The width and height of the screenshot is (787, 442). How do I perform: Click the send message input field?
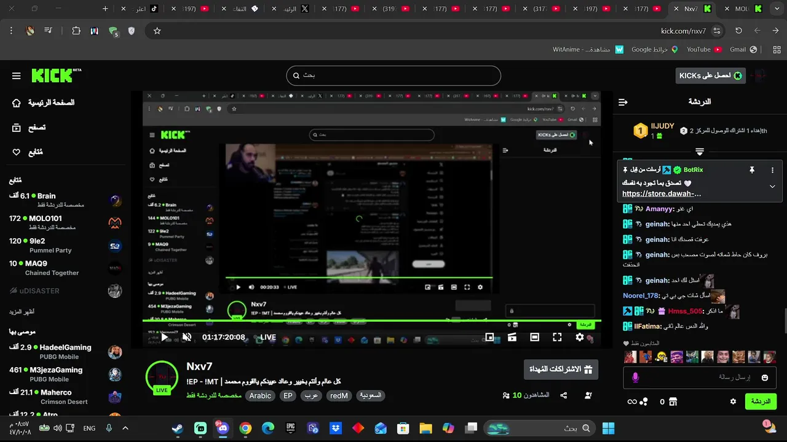pyautogui.click(x=700, y=378)
